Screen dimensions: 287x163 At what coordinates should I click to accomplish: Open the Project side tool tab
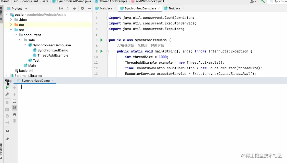2,14
